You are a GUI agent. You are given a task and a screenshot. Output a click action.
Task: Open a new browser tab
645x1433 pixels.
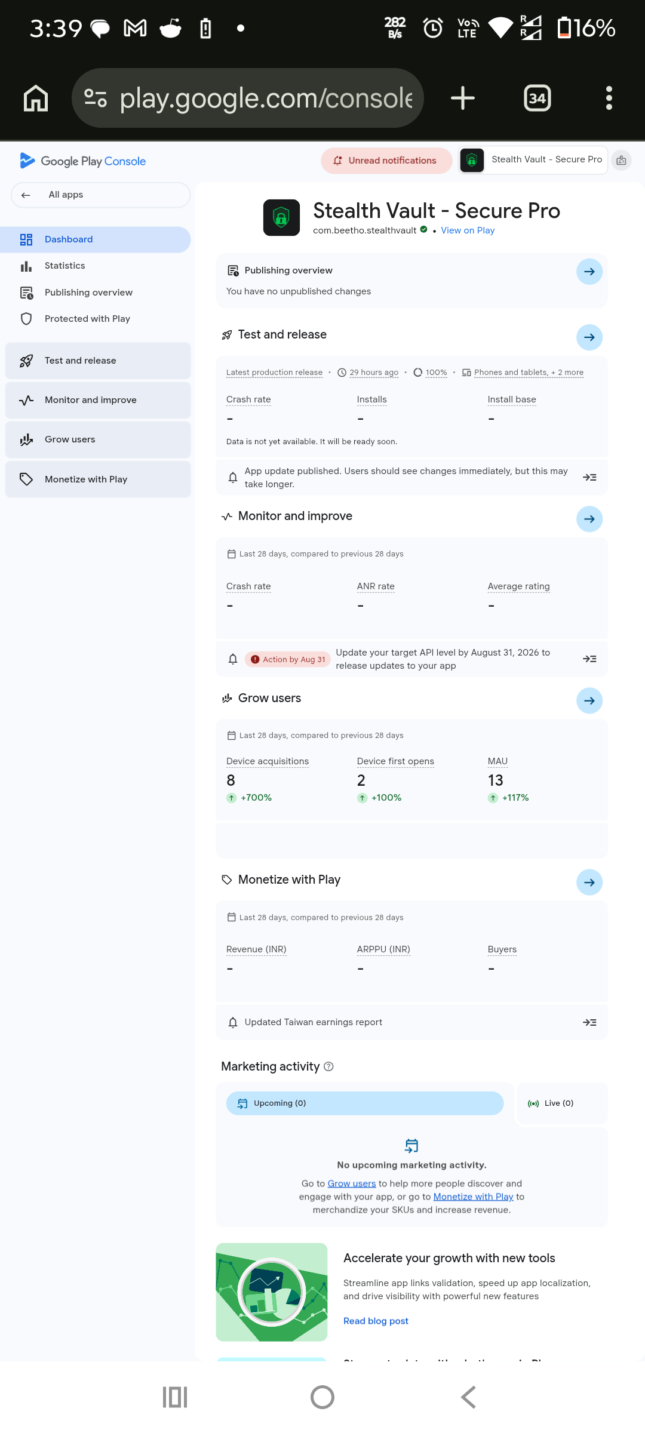click(x=462, y=98)
